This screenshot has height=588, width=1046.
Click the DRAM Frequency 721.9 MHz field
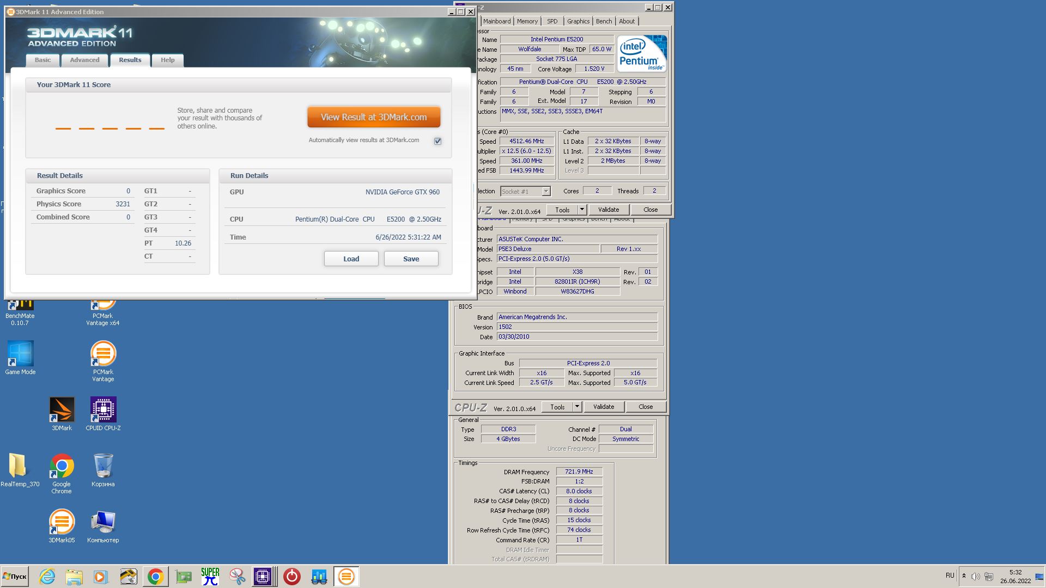579,471
